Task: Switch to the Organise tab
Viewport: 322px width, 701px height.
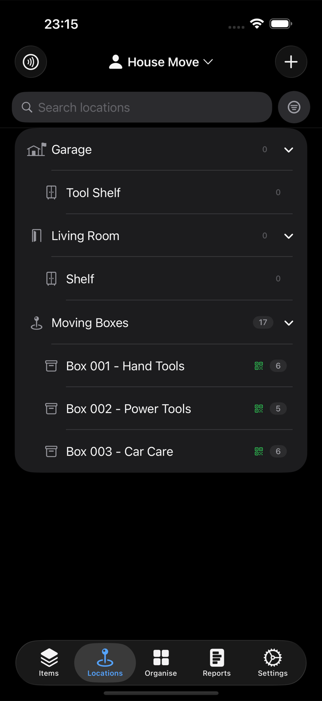Action: [161, 663]
